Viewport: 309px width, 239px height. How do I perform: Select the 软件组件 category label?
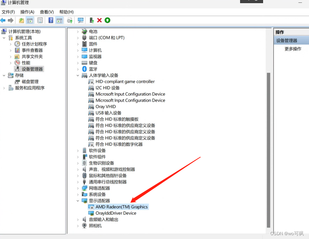[97, 157]
